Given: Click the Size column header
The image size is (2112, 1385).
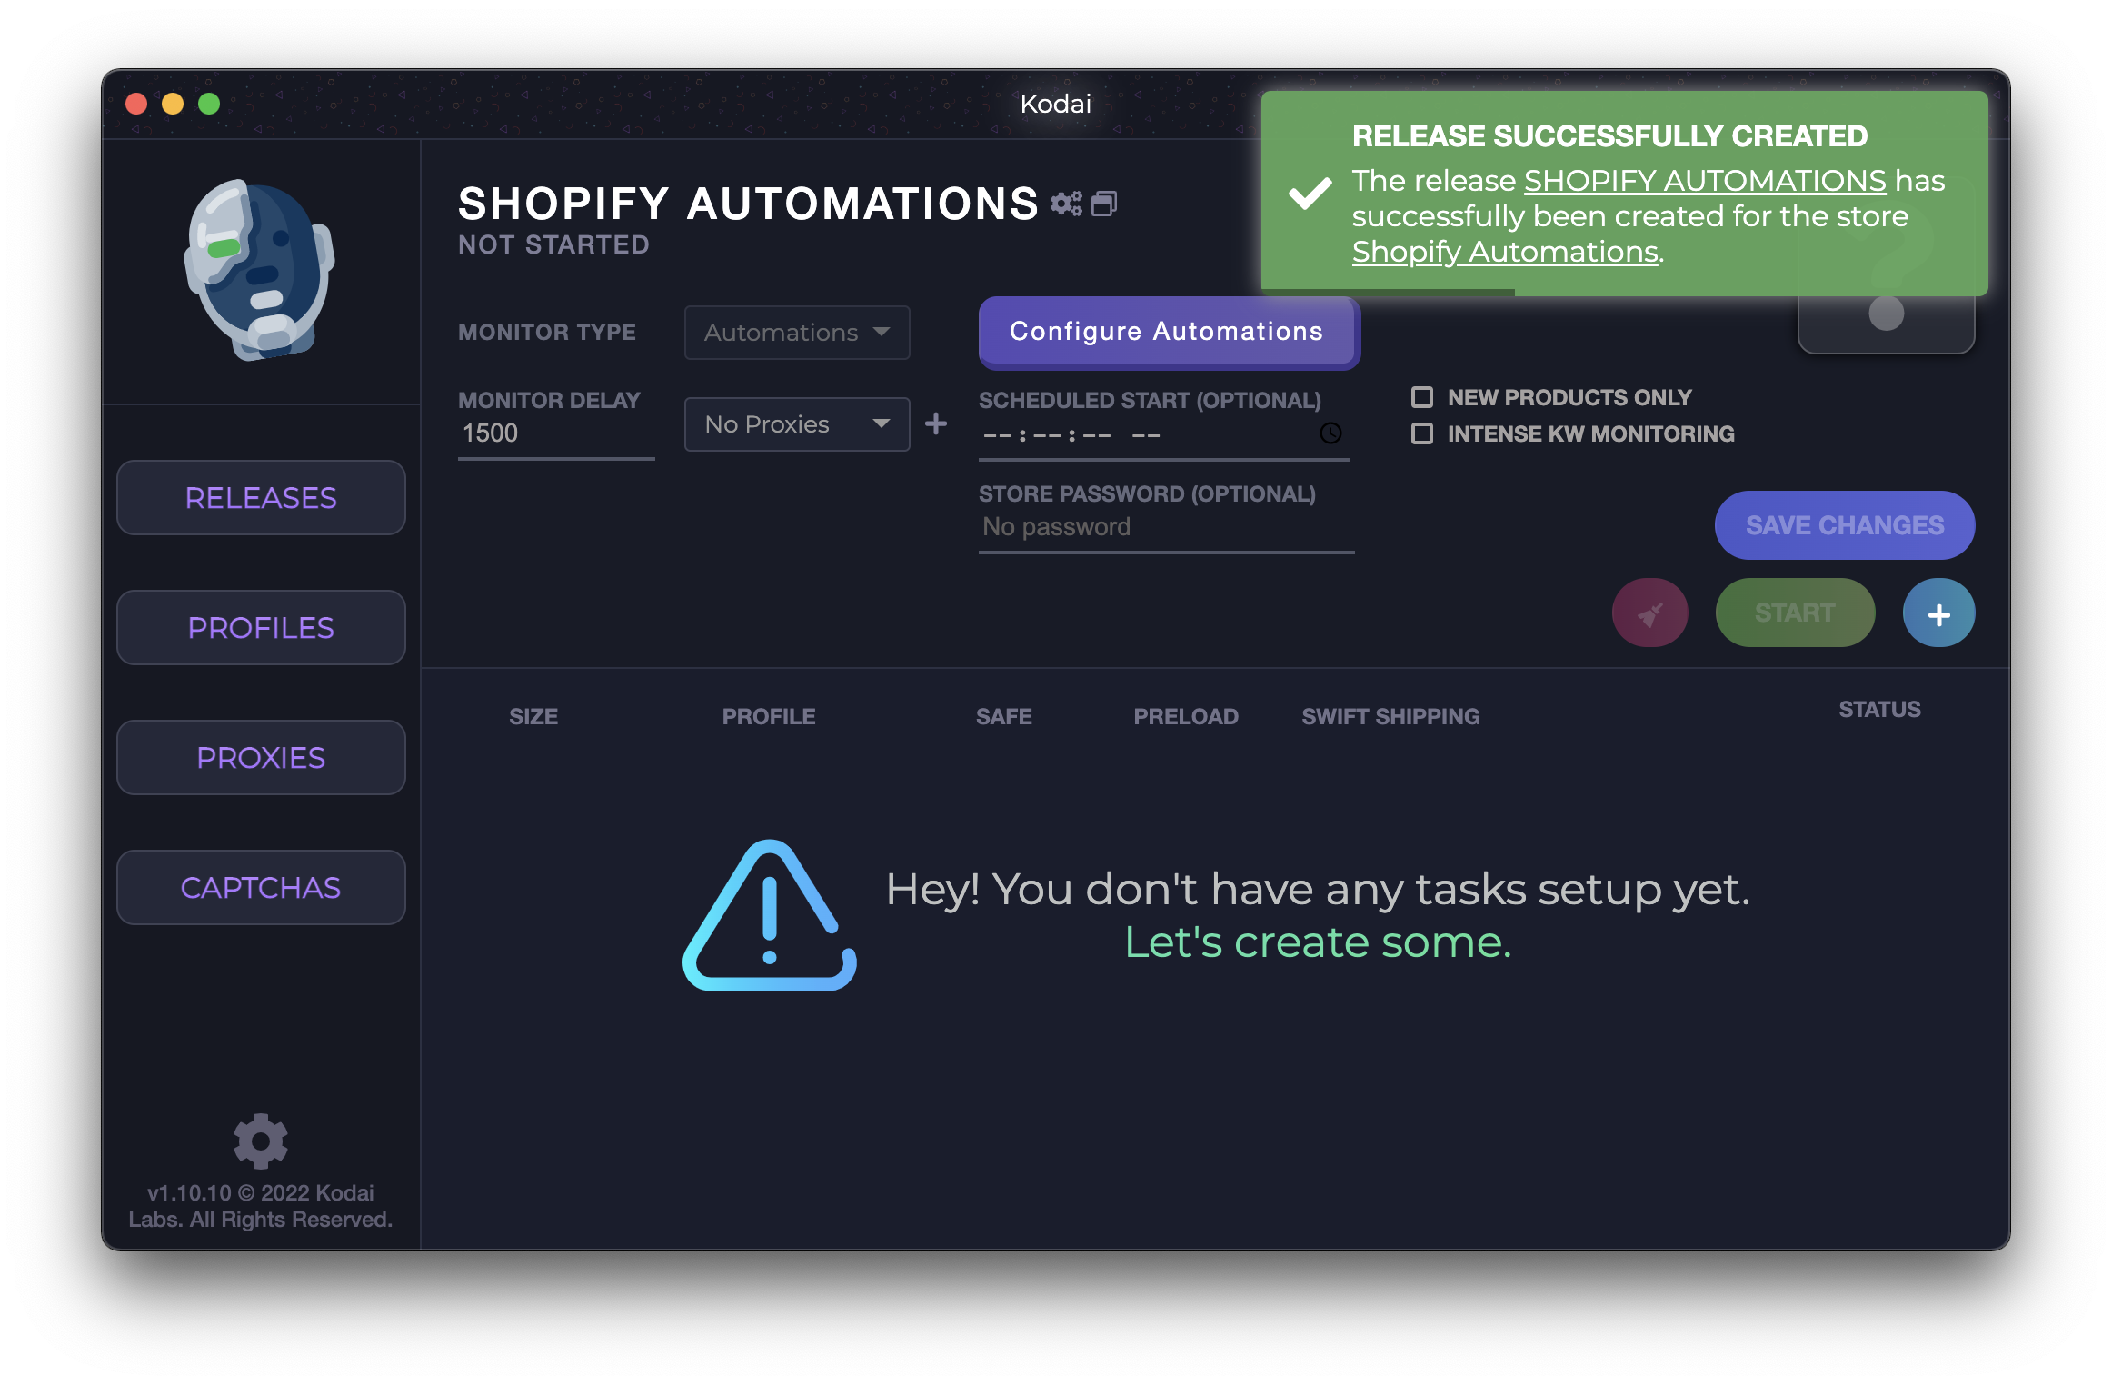Looking at the screenshot, I should click(x=533, y=716).
